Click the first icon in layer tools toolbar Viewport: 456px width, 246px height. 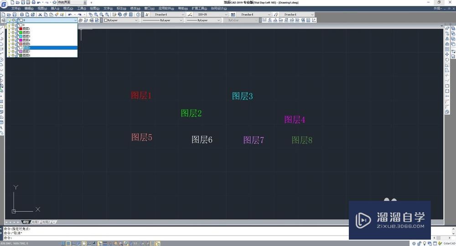coord(264,20)
